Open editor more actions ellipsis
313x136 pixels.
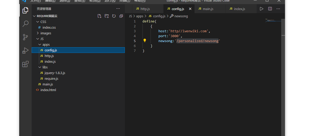278,9
